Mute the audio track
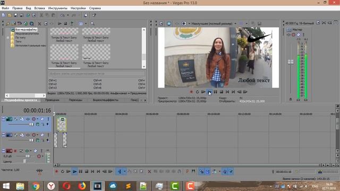 coord(36,151)
